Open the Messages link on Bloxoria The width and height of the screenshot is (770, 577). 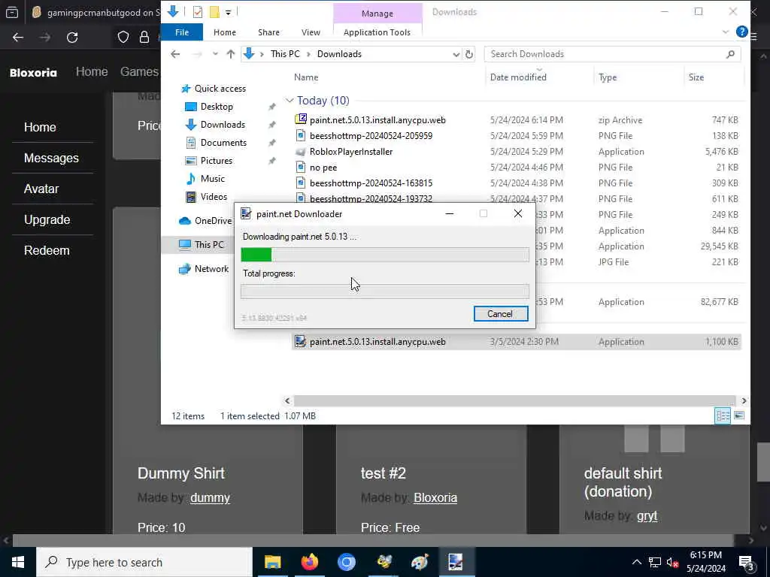[x=52, y=158]
